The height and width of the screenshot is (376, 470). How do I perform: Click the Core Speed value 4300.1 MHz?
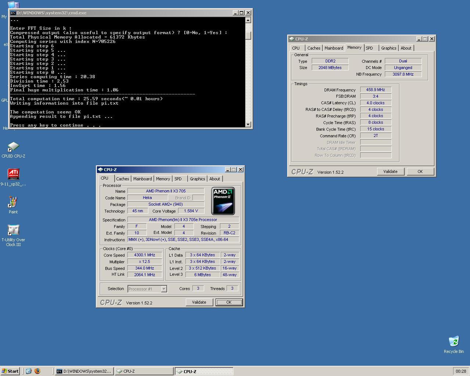point(145,255)
